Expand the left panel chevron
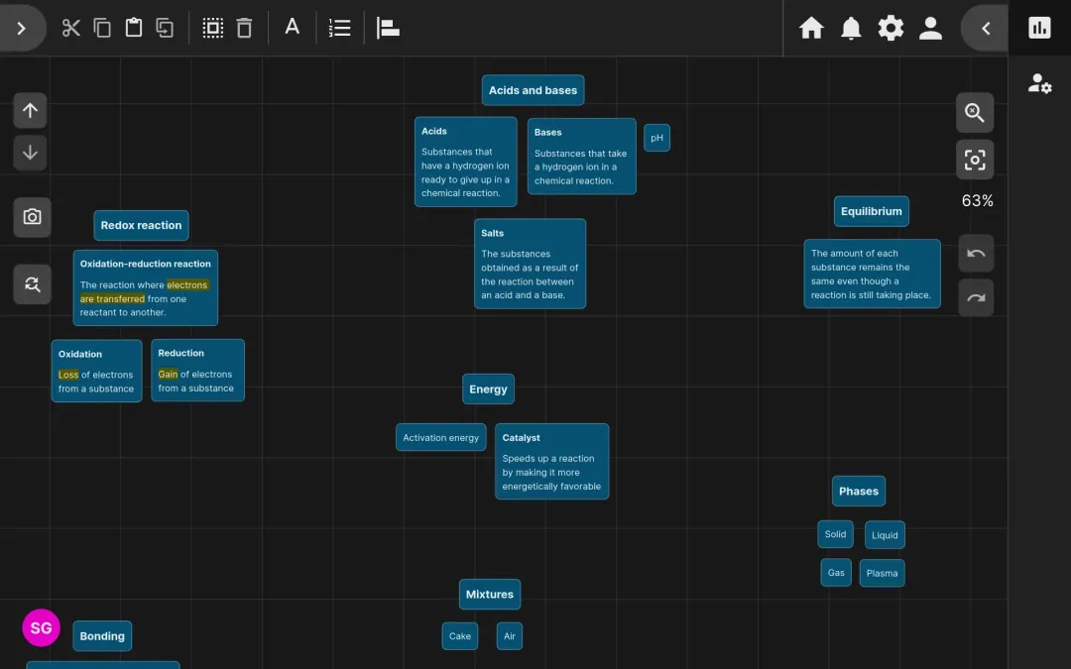 pos(22,28)
